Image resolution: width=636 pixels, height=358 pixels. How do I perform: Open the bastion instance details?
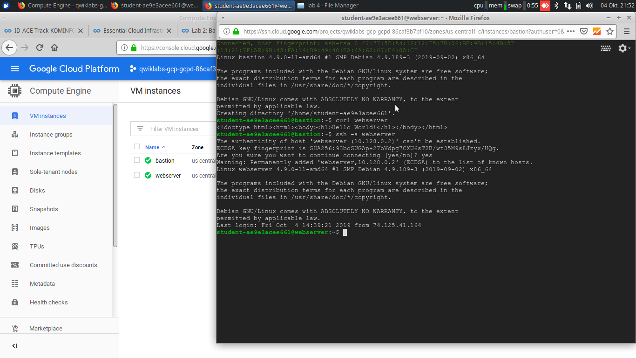(x=165, y=160)
